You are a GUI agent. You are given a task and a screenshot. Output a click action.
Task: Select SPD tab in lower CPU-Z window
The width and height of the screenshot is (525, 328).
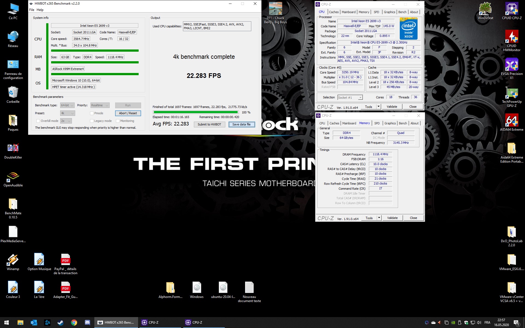click(377, 123)
